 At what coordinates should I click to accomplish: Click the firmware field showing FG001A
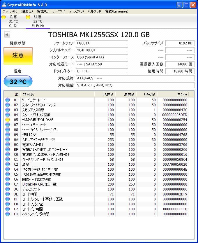[102, 43]
